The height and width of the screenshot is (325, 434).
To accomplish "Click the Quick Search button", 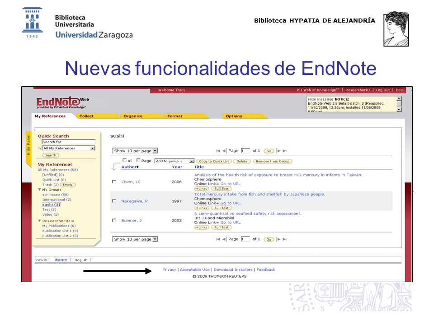I will click(x=51, y=155).
